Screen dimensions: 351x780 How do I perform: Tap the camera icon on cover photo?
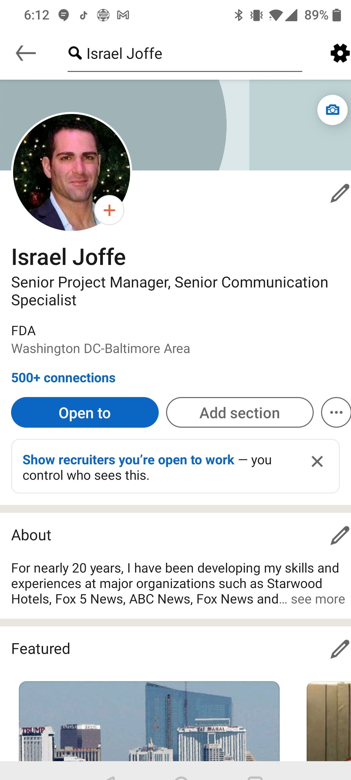[332, 110]
